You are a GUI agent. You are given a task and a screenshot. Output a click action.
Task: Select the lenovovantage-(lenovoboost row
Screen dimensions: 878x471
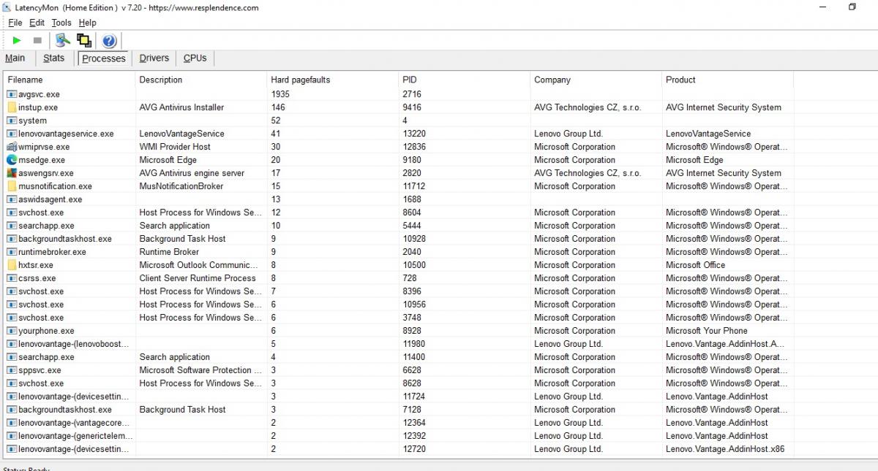(x=399, y=344)
